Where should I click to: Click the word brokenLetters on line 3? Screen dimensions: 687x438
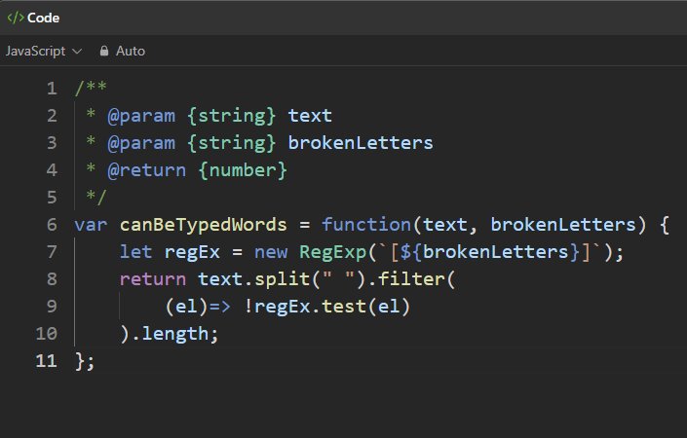coord(361,143)
